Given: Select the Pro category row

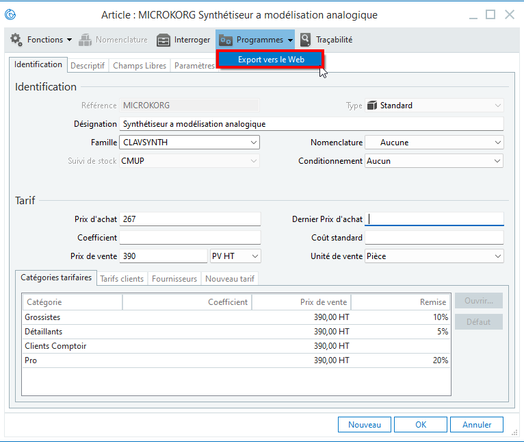Looking at the screenshot, I should click(x=236, y=360).
